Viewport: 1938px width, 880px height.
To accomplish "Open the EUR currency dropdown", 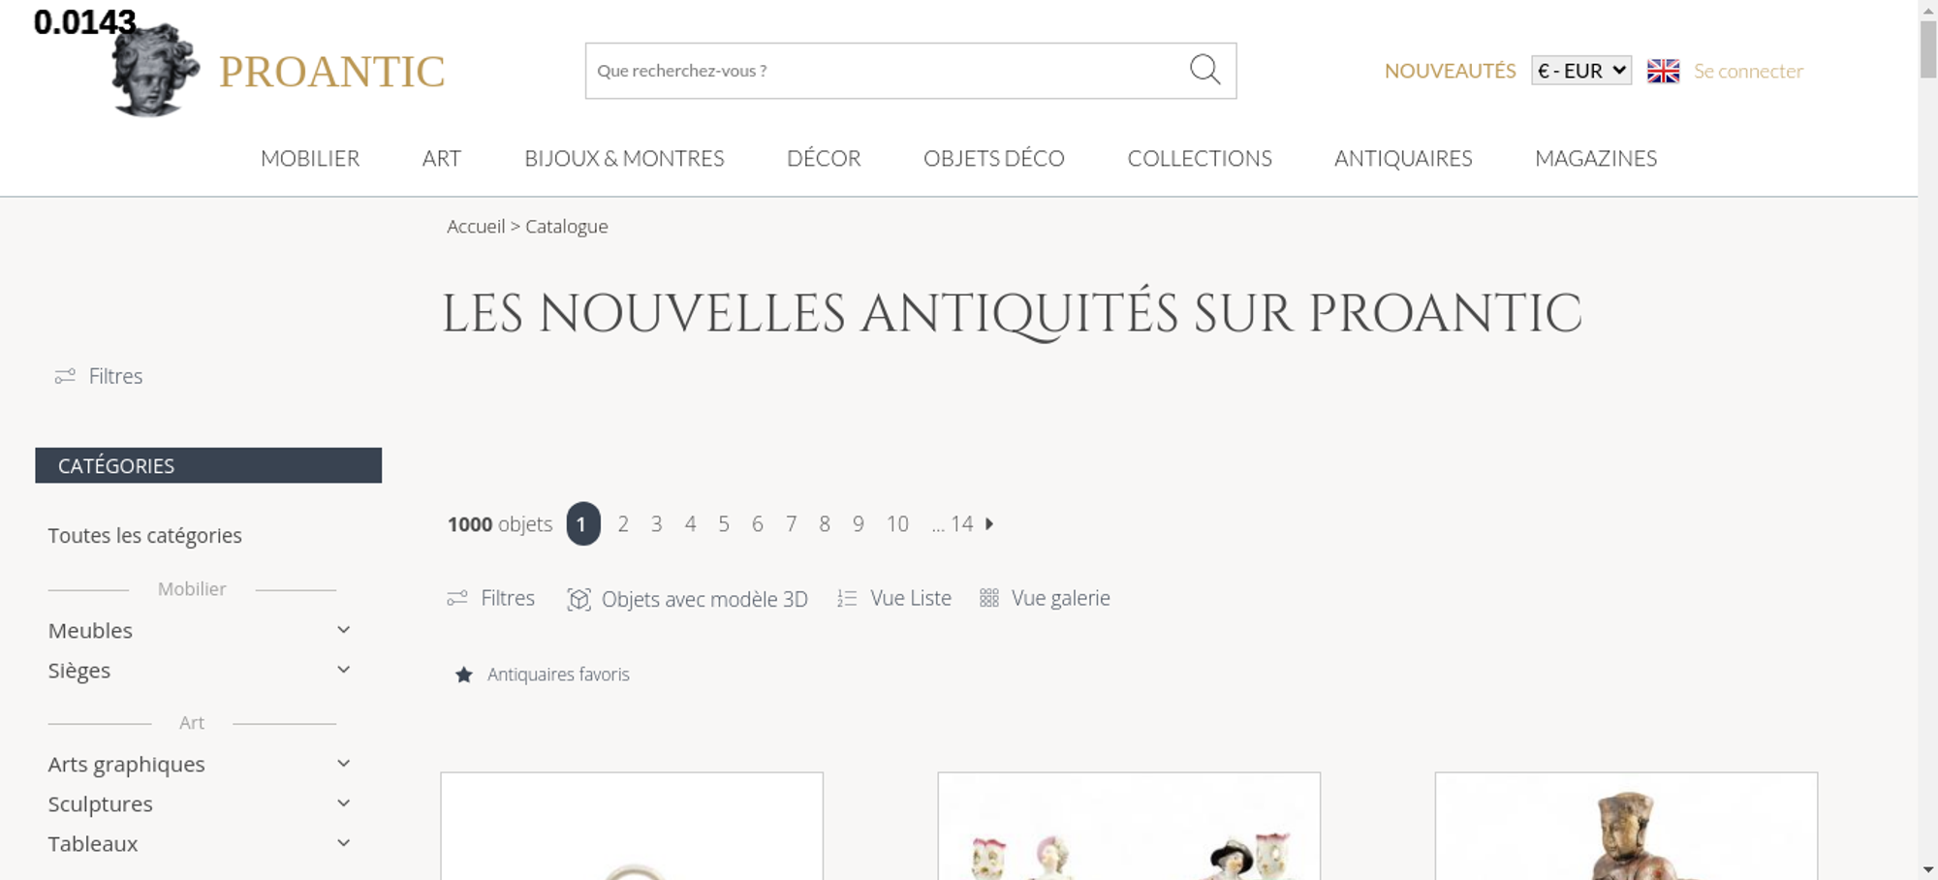I will point(1581,71).
